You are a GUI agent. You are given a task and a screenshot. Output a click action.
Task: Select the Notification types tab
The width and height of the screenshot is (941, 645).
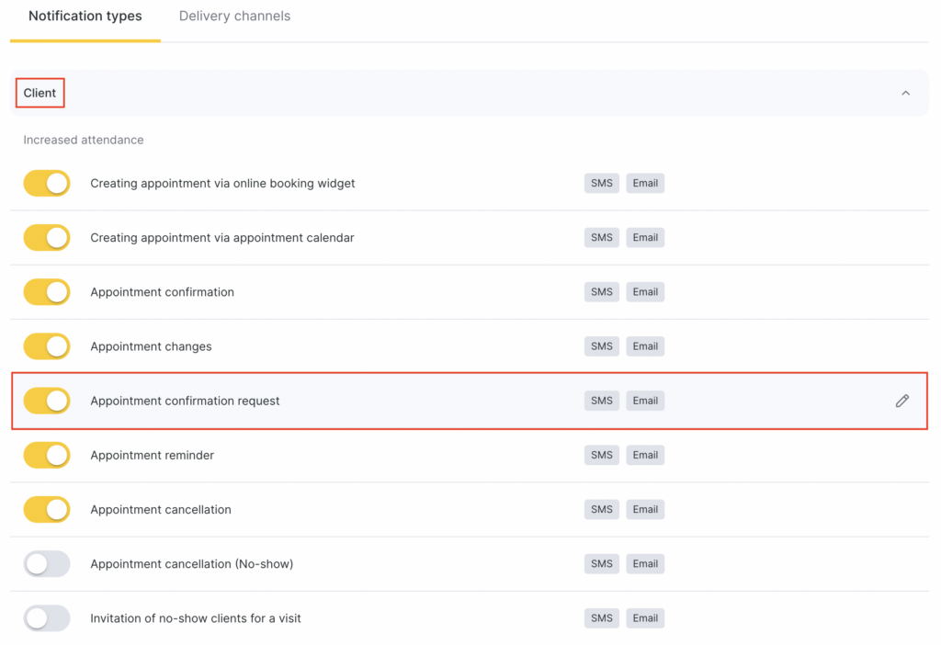(85, 17)
